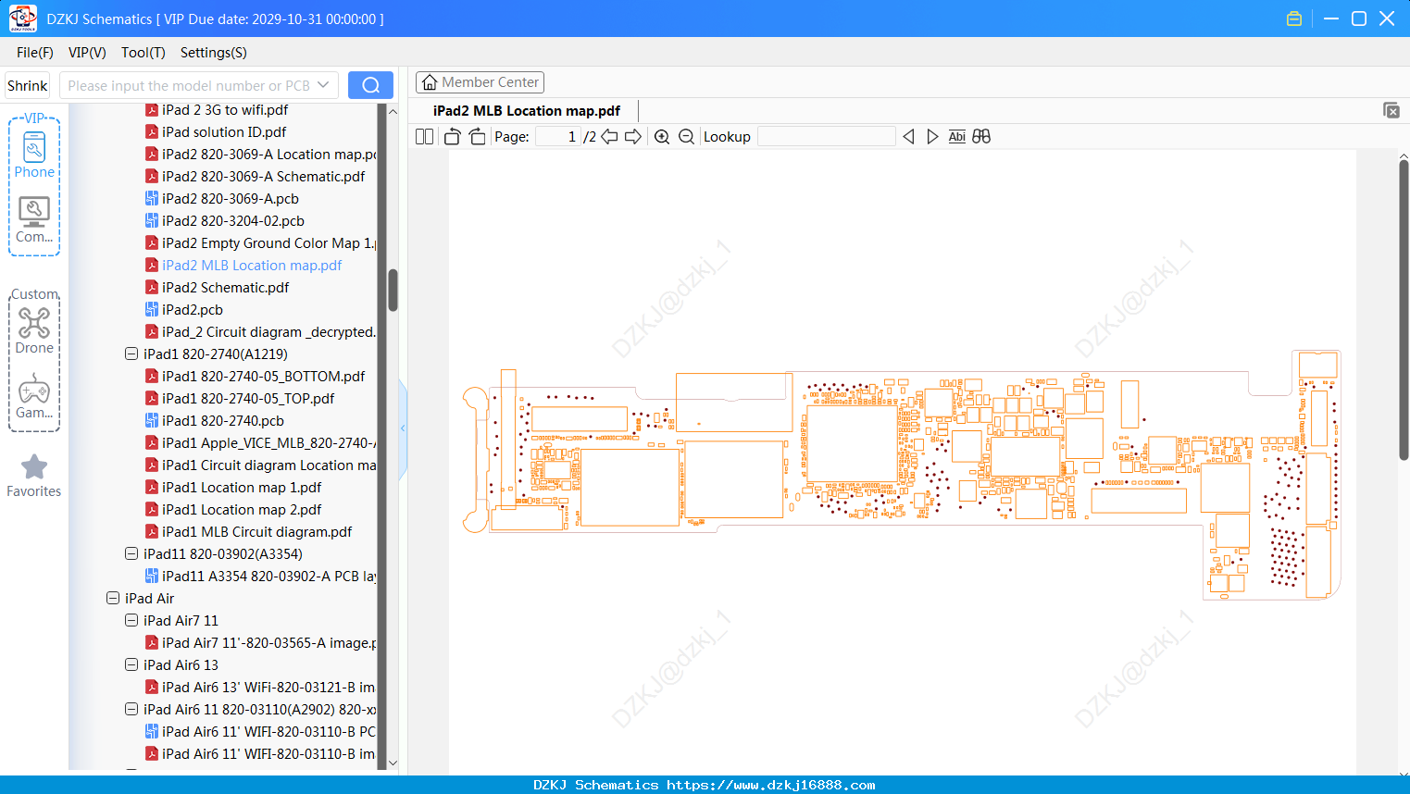
Task: Click the binoculars search icon
Action: pyautogui.click(x=981, y=137)
